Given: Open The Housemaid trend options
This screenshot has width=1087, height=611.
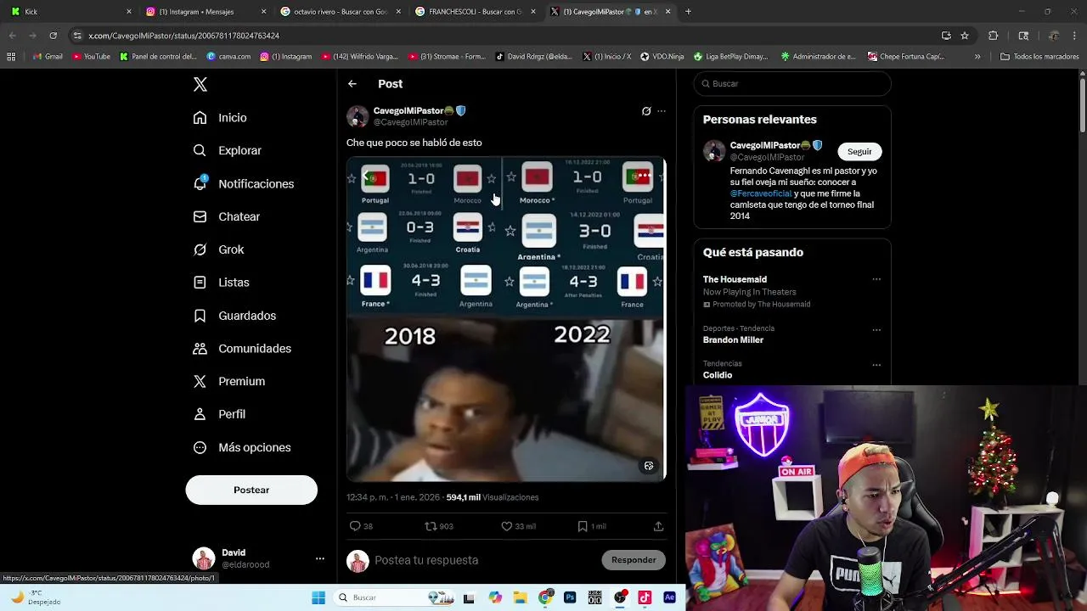Looking at the screenshot, I should 876,279.
